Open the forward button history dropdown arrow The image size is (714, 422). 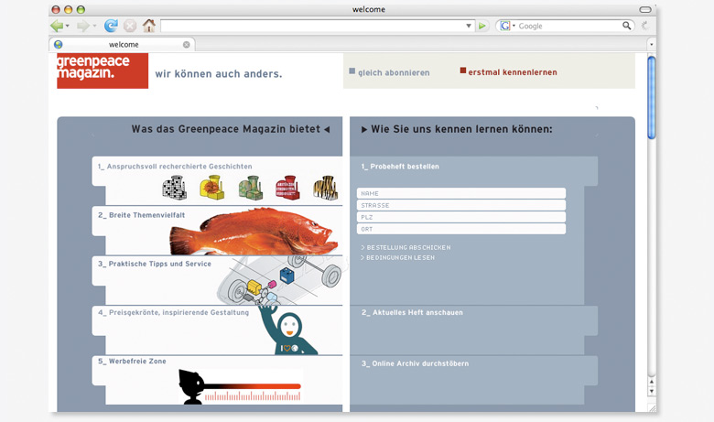(x=94, y=26)
